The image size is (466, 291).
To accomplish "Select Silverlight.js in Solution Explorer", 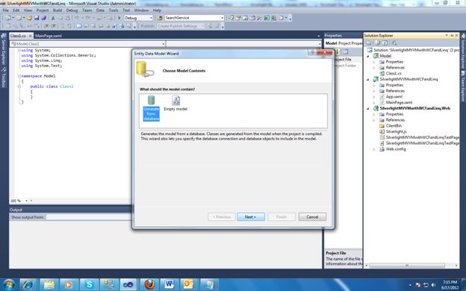I will click(396, 131).
